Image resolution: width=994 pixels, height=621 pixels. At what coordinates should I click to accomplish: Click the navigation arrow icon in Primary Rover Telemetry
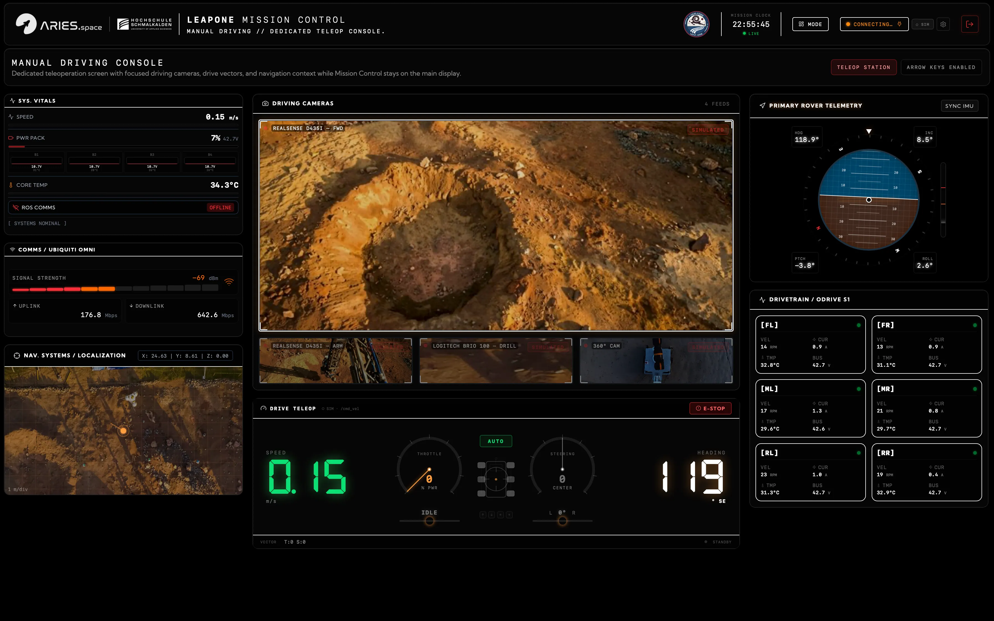pyautogui.click(x=762, y=106)
